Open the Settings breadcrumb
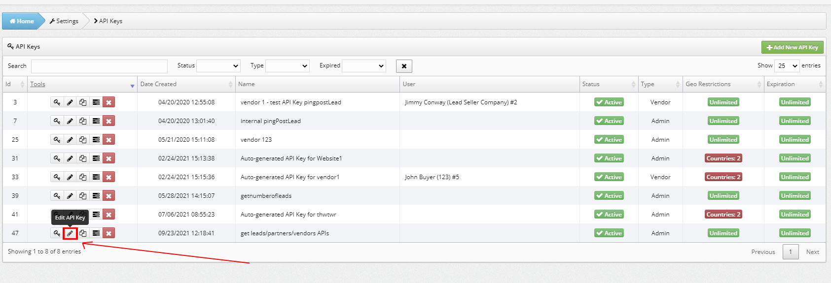The image size is (831, 283). tap(64, 21)
